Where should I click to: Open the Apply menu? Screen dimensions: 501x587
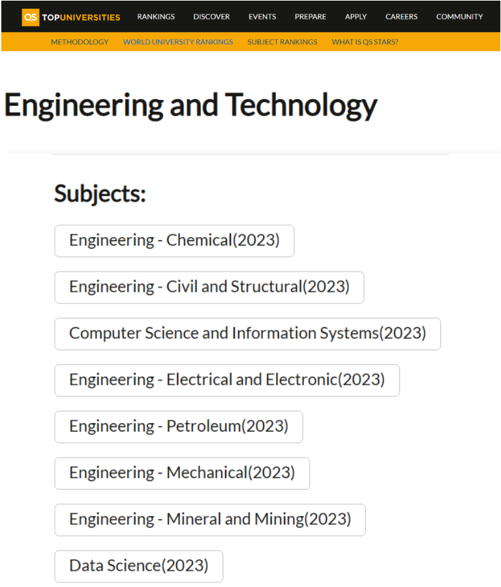tap(356, 17)
